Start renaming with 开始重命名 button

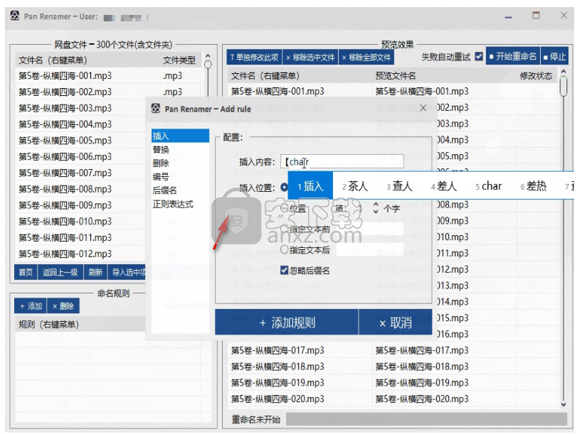pyautogui.click(x=513, y=56)
